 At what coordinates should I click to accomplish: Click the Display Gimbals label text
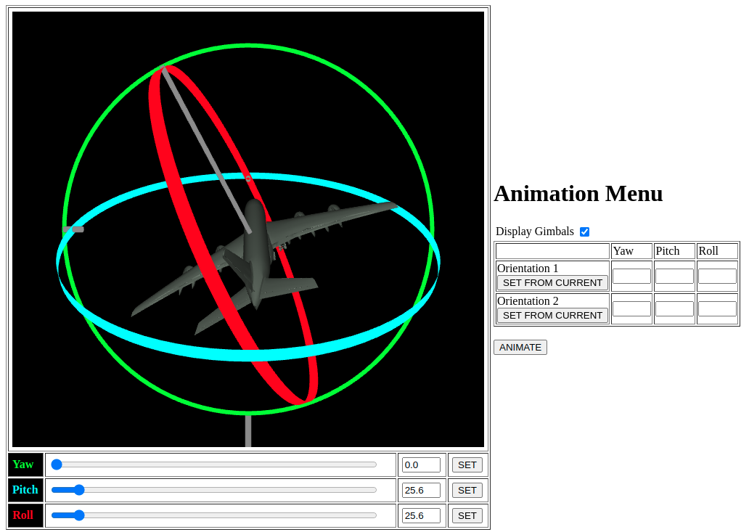(534, 232)
